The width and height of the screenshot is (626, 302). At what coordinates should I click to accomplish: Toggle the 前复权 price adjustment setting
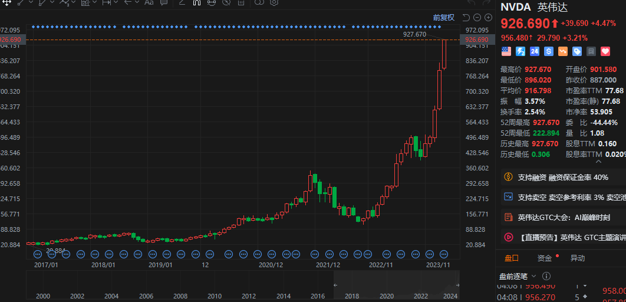click(x=443, y=18)
